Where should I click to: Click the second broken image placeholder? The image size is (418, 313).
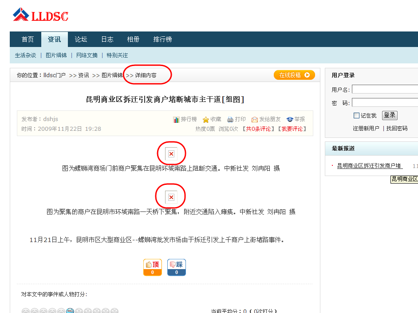coord(171,197)
